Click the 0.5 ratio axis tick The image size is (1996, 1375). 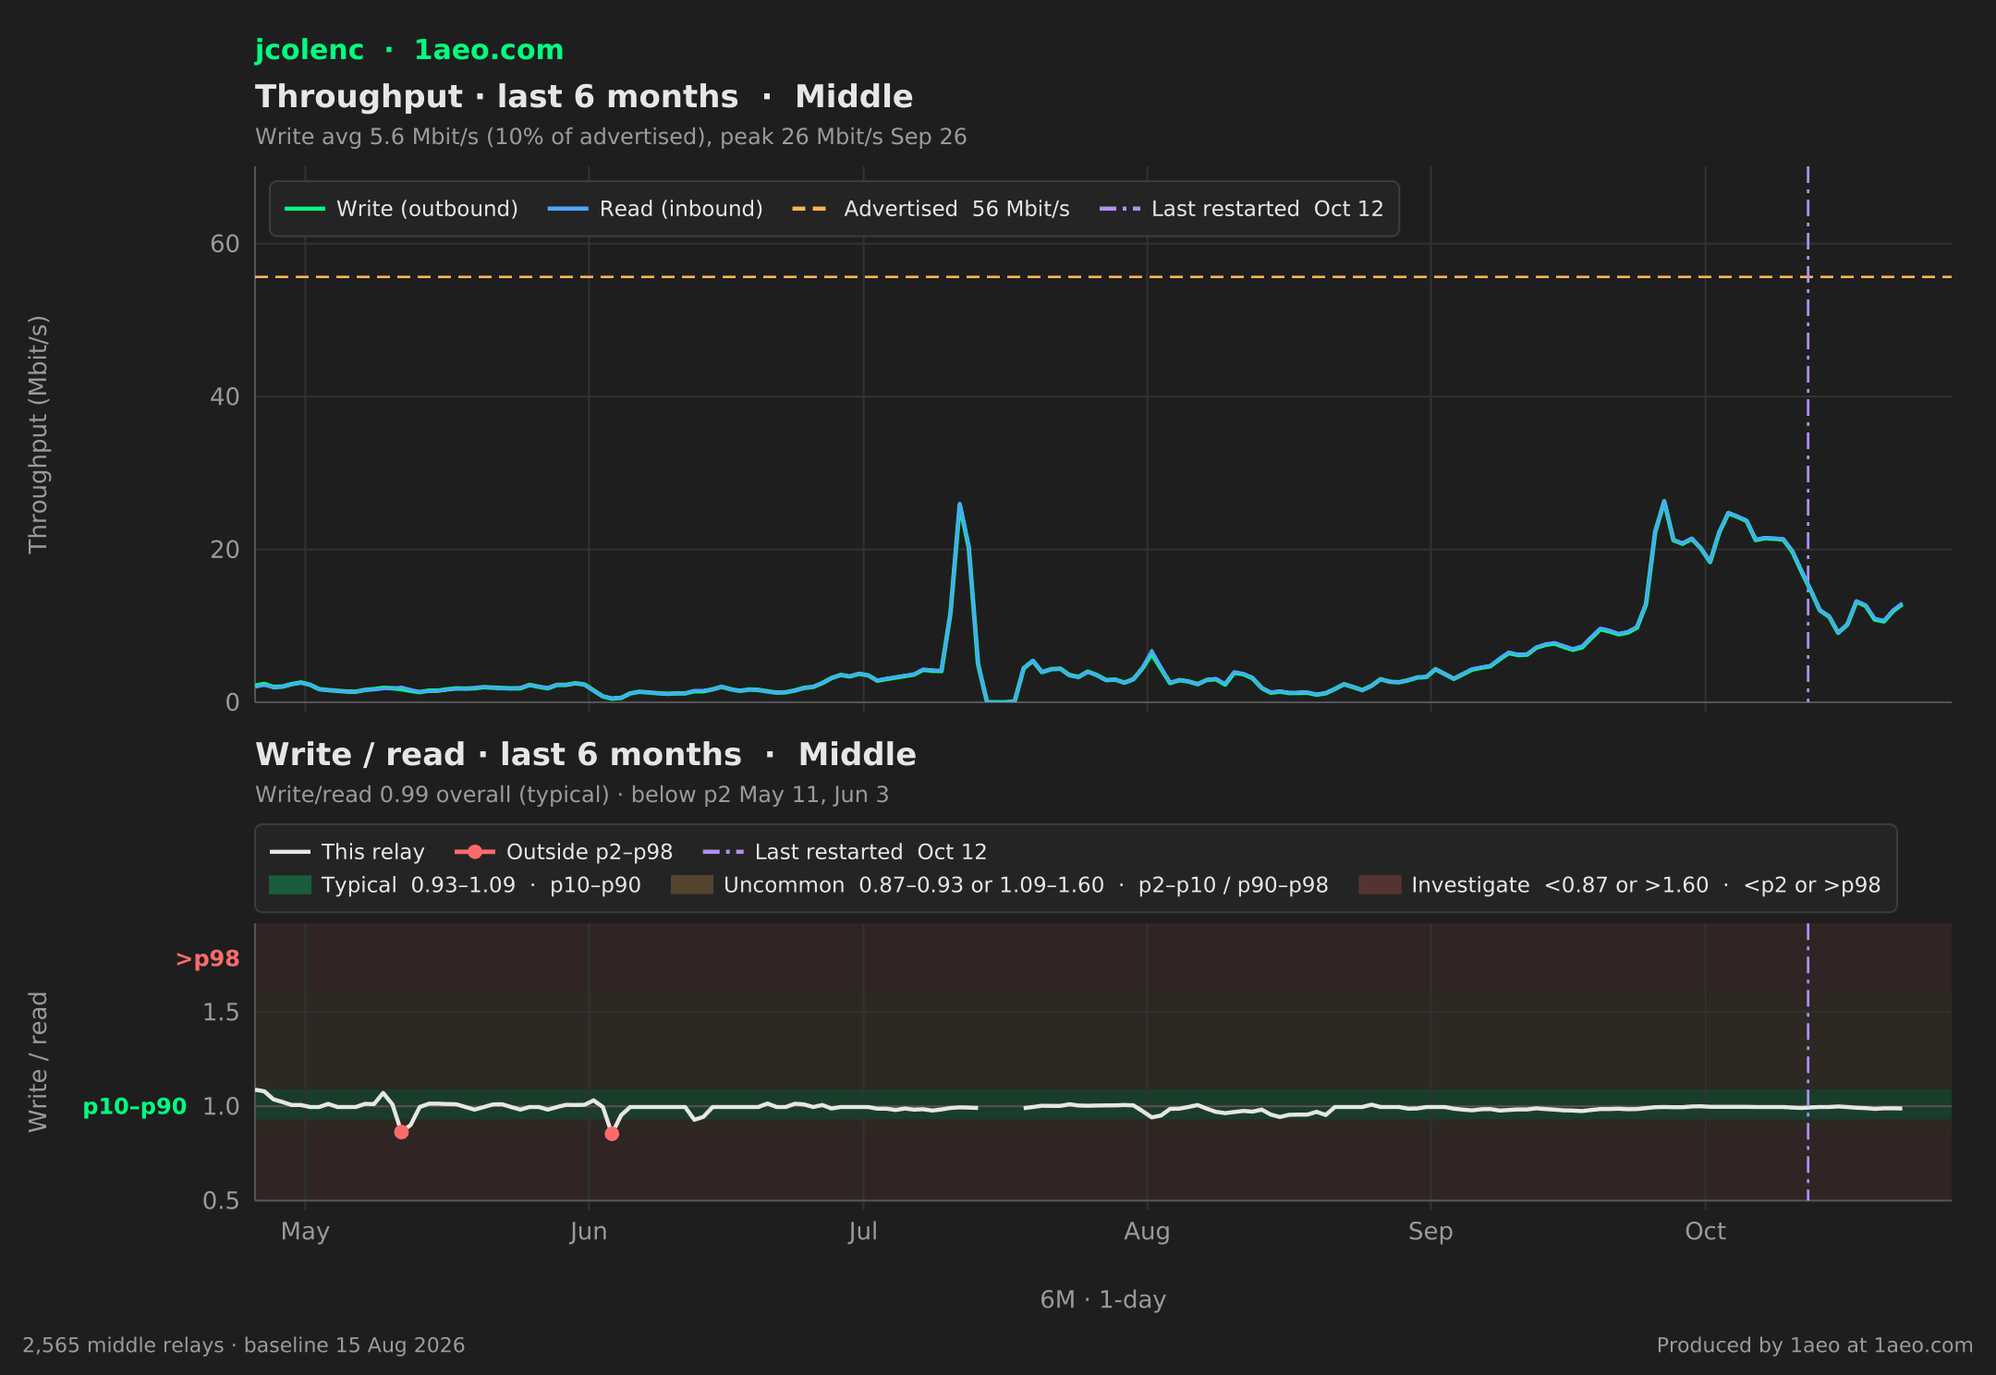[221, 1201]
